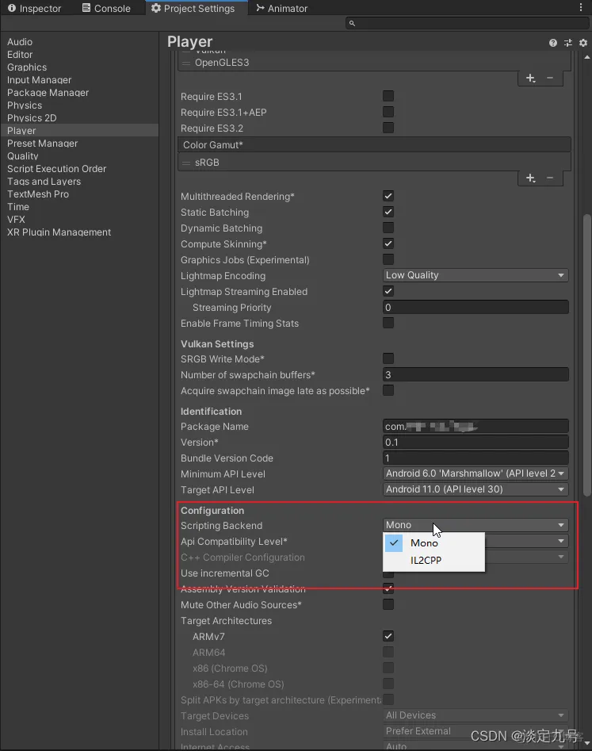Toggle Mute Other Audio Sources checkbox
Viewport: 592px width, 751px height.
[388, 604]
